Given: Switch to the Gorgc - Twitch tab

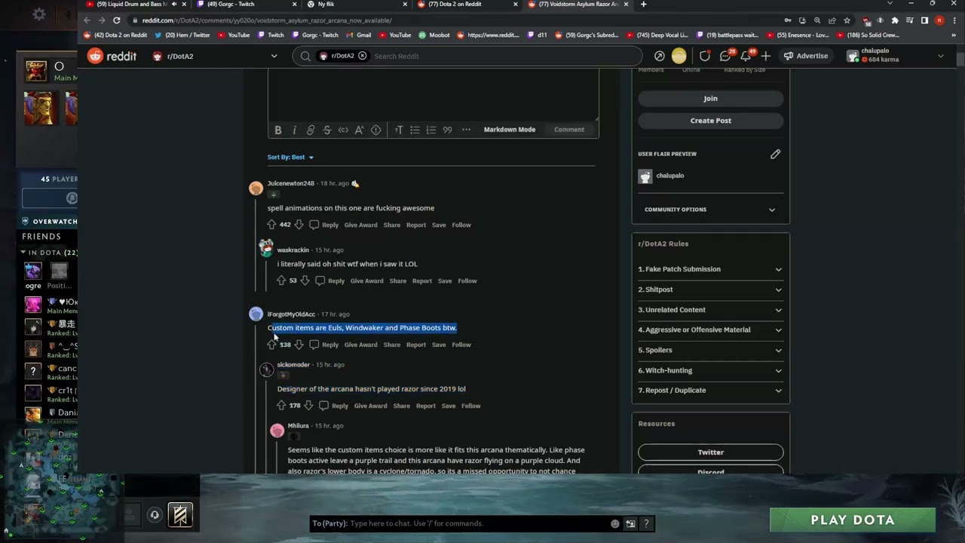Looking at the screenshot, I should pyautogui.click(x=245, y=5).
